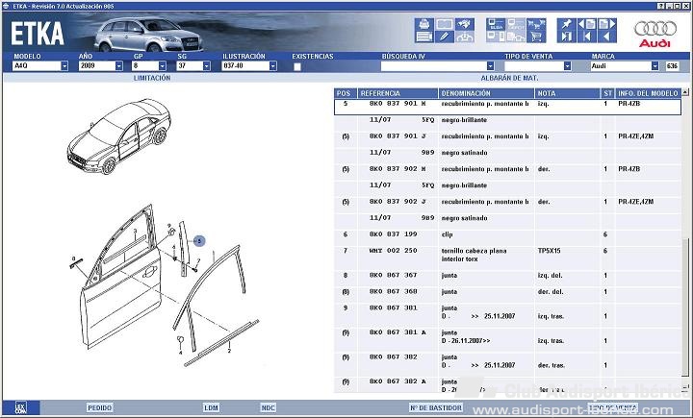Click the ST column header
This screenshot has height=418, width=693.
tap(607, 93)
